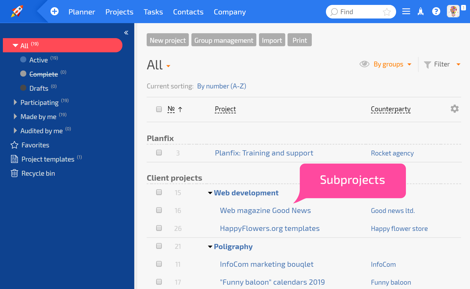Open the Company menu
Image resolution: width=470 pixels, height=289 pixels.
tap(230, 12)
